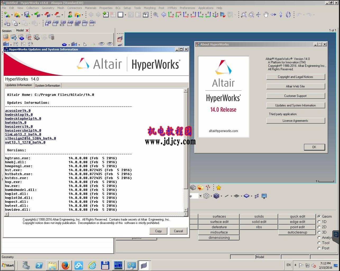Click the Add Page green plus icon
Screen dimensions: 340x271
point(106,15)
